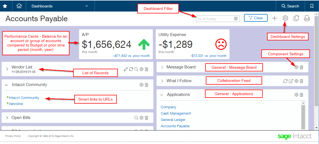Search within the Open Bills component

point(136,118)
